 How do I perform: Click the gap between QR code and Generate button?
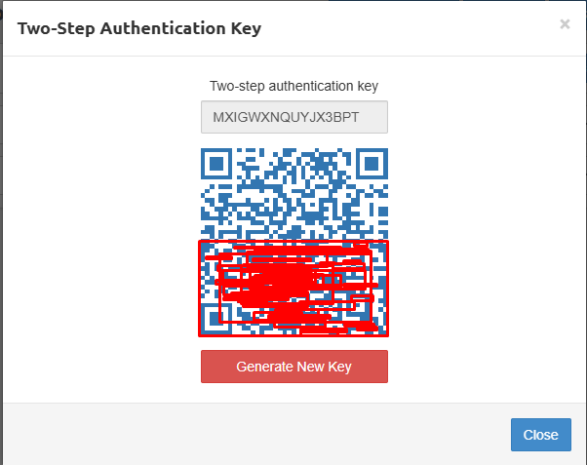click(293, 343)
